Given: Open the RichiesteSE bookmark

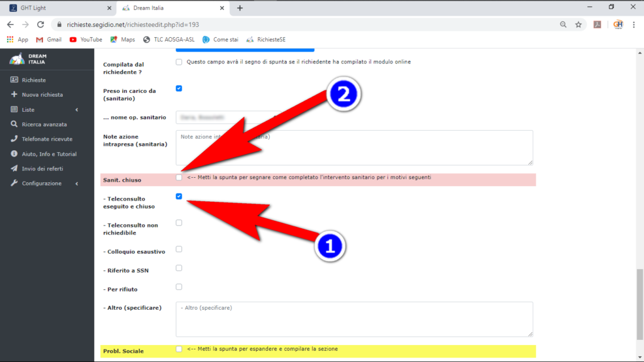Looking at the screenshot, I should click(268, 40).
